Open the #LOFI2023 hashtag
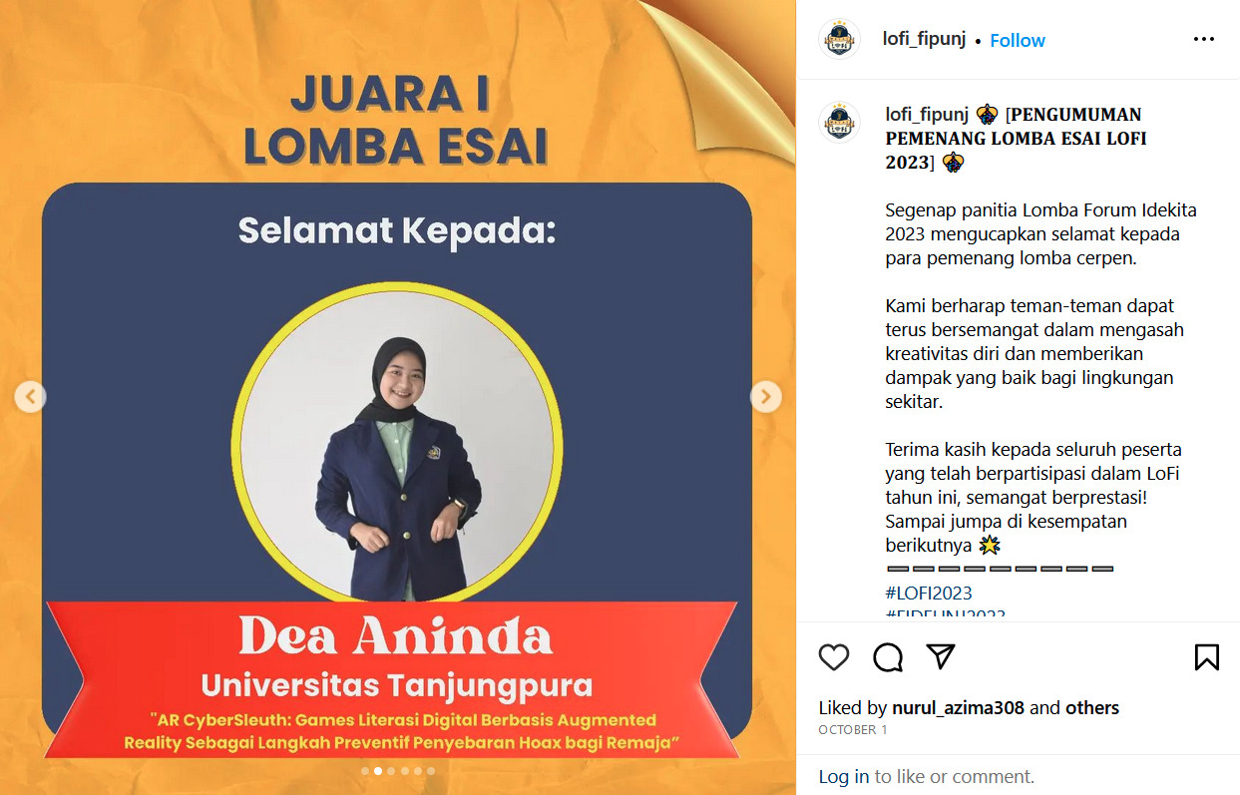 tap(929, 593)
